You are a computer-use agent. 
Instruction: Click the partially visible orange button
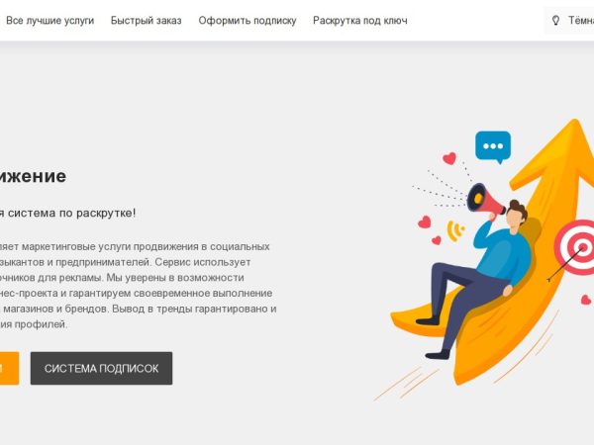click(9, 368)
